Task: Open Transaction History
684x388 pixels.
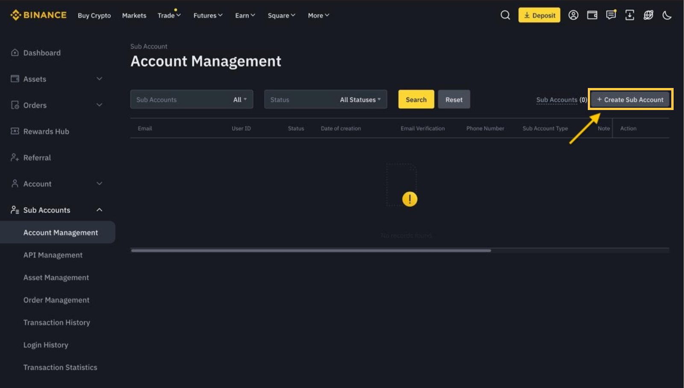Action: click(56, 322)
